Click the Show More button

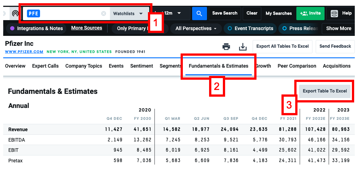coord(338,28)
